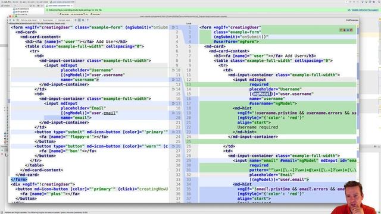Click left pane line '</form>' highlighted text

click(19, 180)
